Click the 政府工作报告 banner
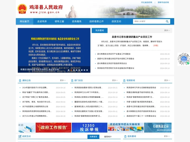 coord(53,128)
